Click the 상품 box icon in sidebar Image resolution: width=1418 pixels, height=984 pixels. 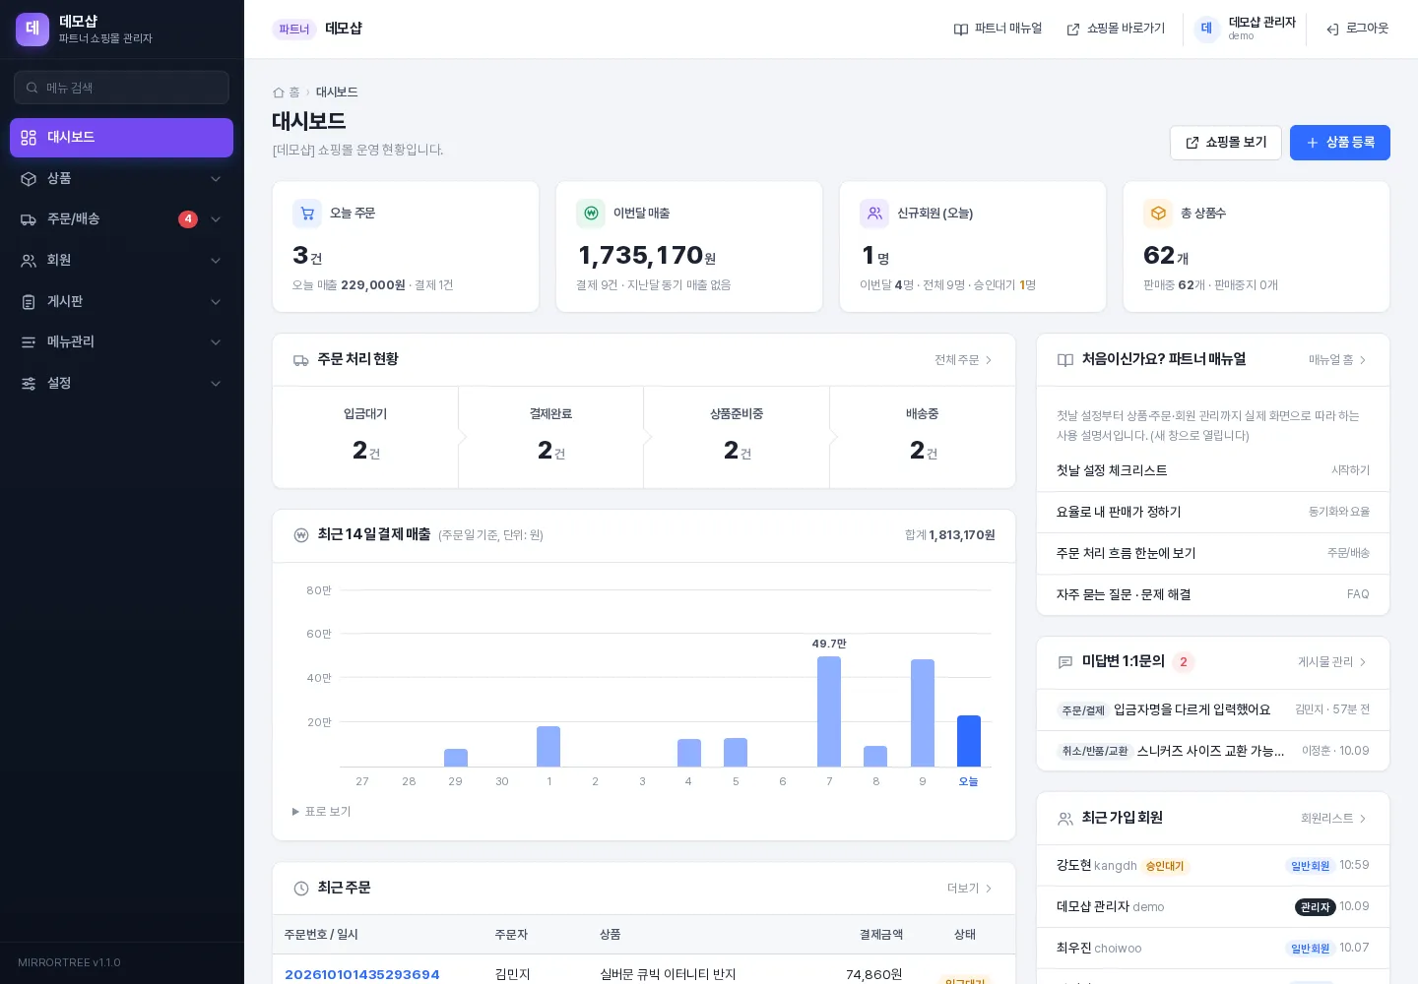pos(29,179)
